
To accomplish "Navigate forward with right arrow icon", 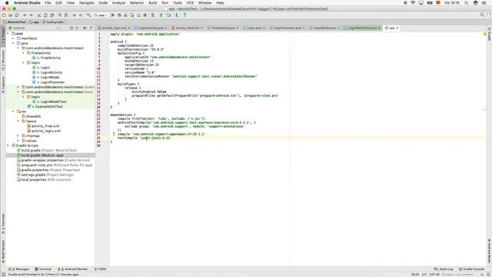I will (x=81, y=15).
